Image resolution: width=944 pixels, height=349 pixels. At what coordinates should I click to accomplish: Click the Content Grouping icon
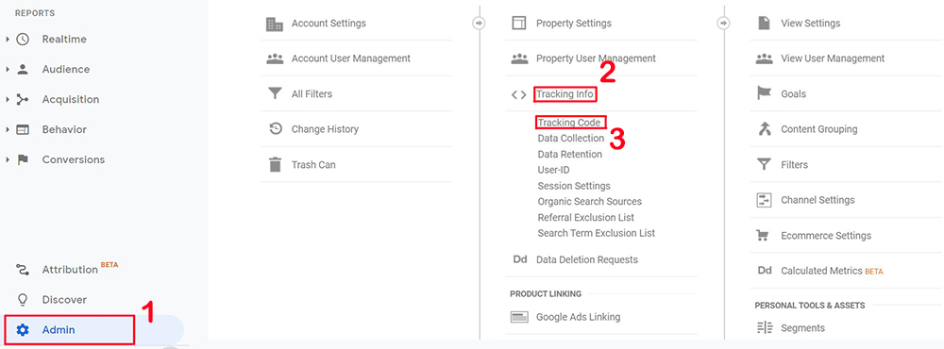(764, 129)
